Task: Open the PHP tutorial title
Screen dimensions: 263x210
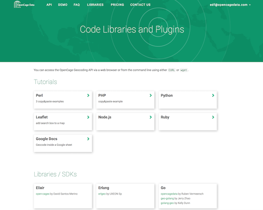Action: 102,95
